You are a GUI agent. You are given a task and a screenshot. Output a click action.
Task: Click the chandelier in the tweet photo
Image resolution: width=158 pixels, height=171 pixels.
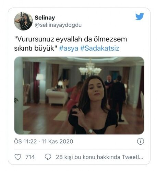pos(90,69)
